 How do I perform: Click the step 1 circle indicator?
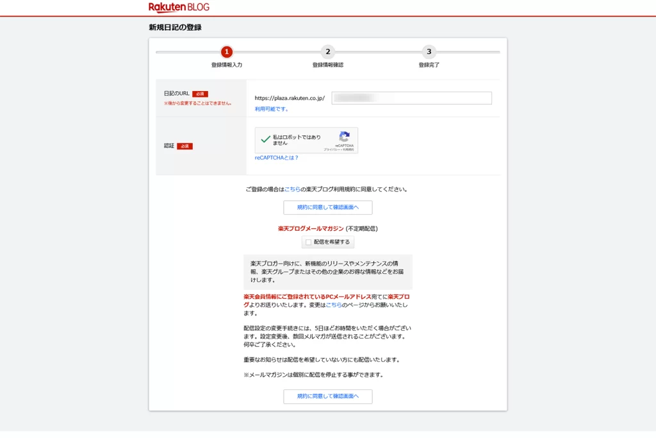click(226, 52)
